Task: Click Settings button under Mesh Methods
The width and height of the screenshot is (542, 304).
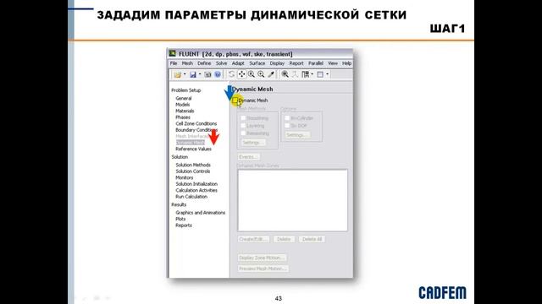Action: click(252, 143)
